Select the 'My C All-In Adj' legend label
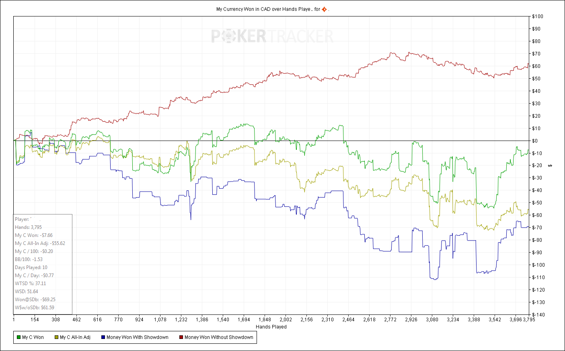Screen dimensions: 565x351 pos(75,337)
